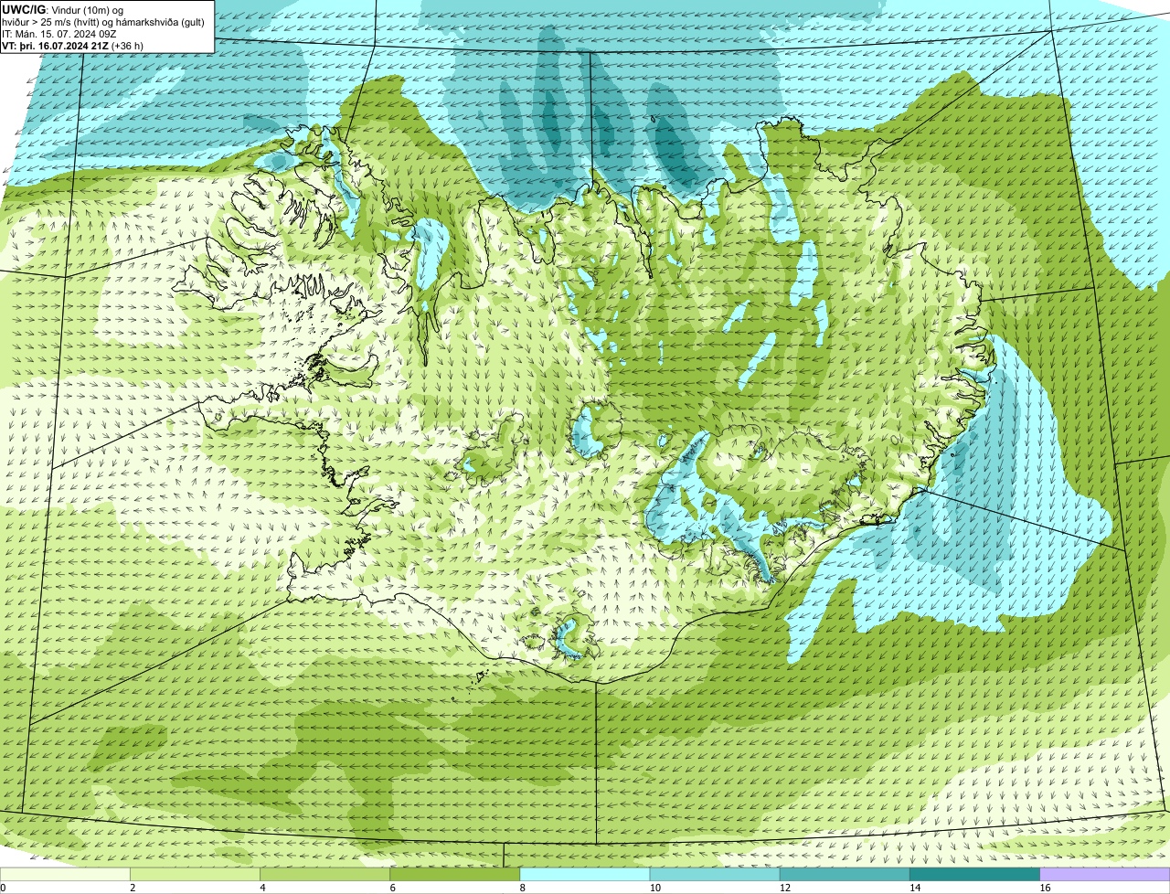Click the 8–10 m/s light cyan legend swatch

[x=585, y=874]
